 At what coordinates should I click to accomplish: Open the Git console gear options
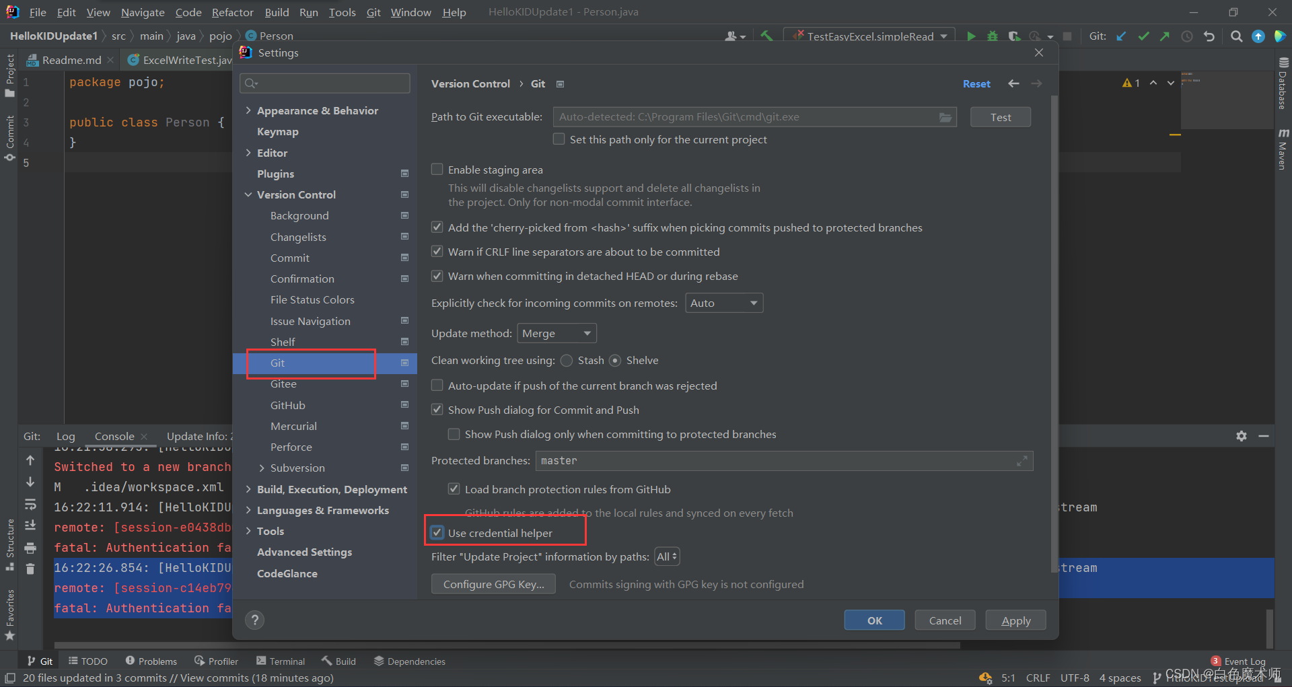[1242, 436]
